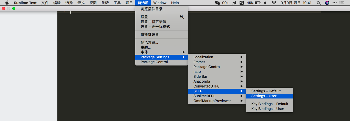Expand the 字体 font submenu
Viewport: 350px width, 121px height.
pos(144,52)
